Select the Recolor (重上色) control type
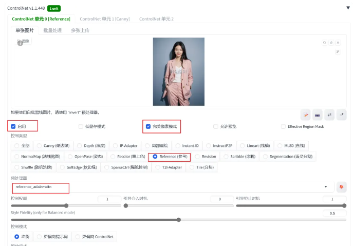 [128, 157]
